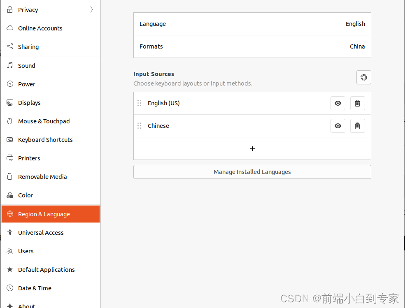Go to Sharing settings
Screen dimensions: 405x308
(51, 47)
